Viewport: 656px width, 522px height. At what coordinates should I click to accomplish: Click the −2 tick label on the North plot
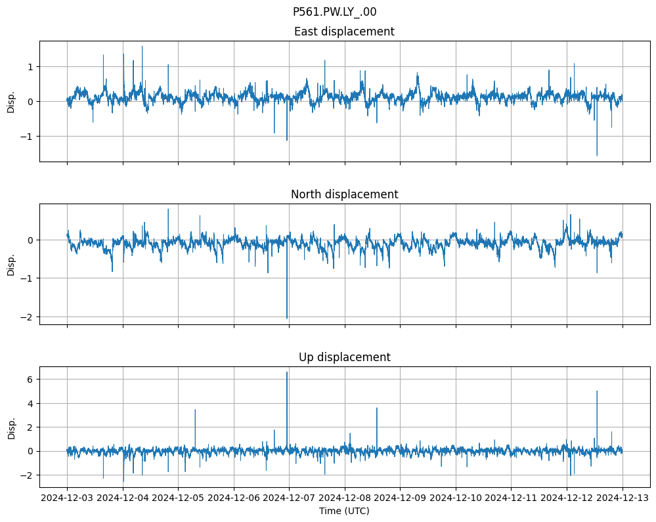point(28,316)
